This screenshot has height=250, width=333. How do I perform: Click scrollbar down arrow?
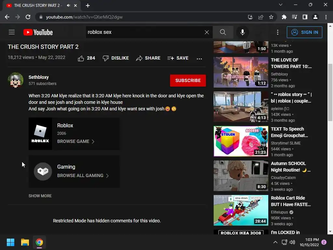coord(330,231)
